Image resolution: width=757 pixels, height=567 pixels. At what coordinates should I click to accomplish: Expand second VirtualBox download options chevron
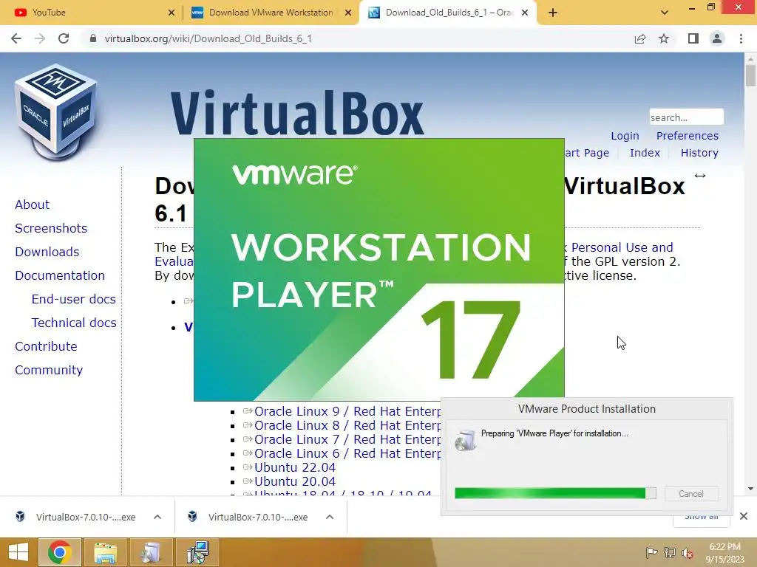tap(330, 517)
